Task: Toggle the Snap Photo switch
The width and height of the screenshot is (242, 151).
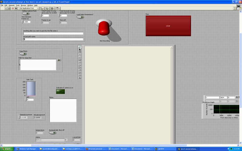Action: pyautogui.click(x=23, y=54)
